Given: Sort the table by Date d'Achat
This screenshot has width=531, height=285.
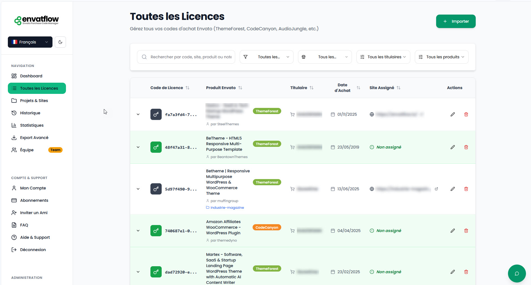Looking at the screenshot, I should [358, 88].
